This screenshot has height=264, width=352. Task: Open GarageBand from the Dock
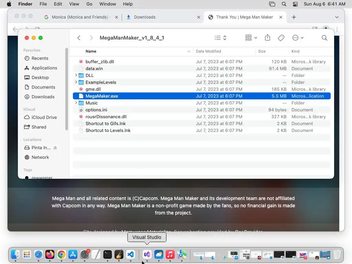click(x=119, y=254)
